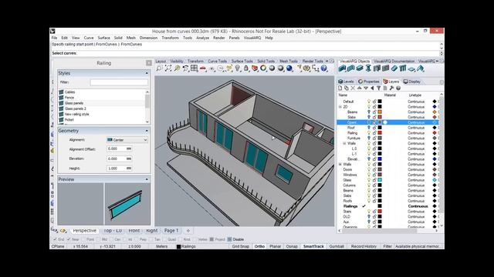Image resolution: width=494 pixels, height=277 pixels.
Task: Collapse the Geometry section
Action: 147,131
